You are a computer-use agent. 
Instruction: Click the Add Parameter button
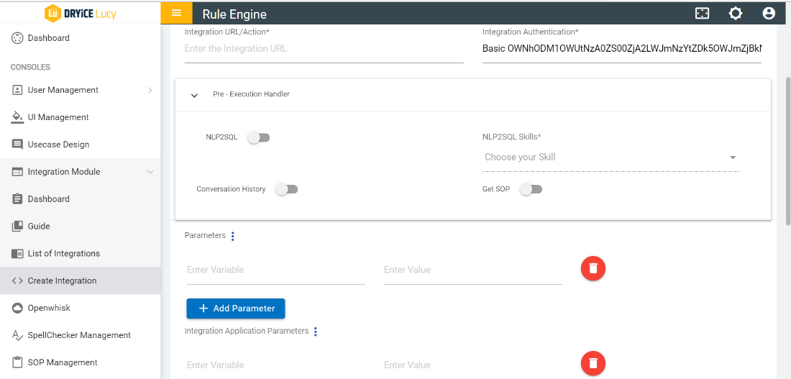pos(236,309)
